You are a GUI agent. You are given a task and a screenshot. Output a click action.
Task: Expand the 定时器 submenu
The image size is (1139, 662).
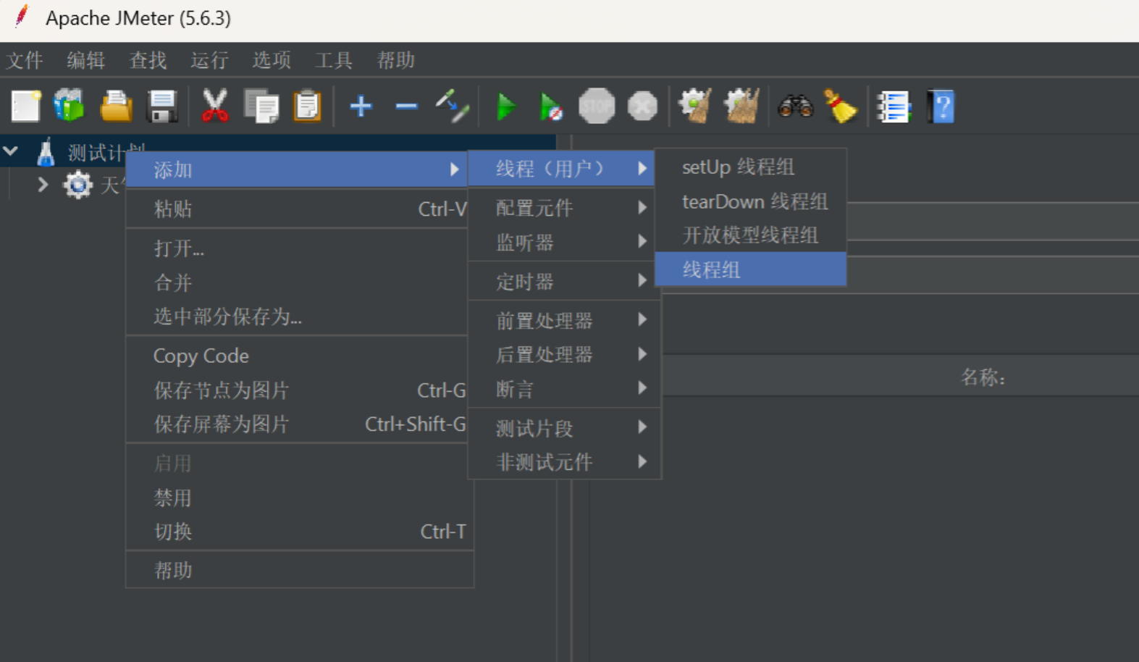(565, 281)
